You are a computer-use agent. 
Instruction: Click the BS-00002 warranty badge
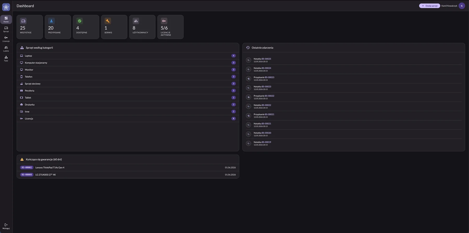coord(27,168)
